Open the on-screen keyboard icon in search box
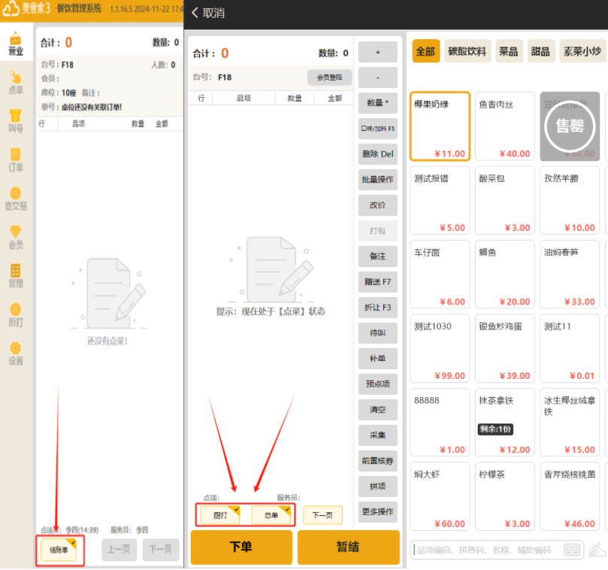Viewport: 608px width, 570px height. (x=572, y=550)
